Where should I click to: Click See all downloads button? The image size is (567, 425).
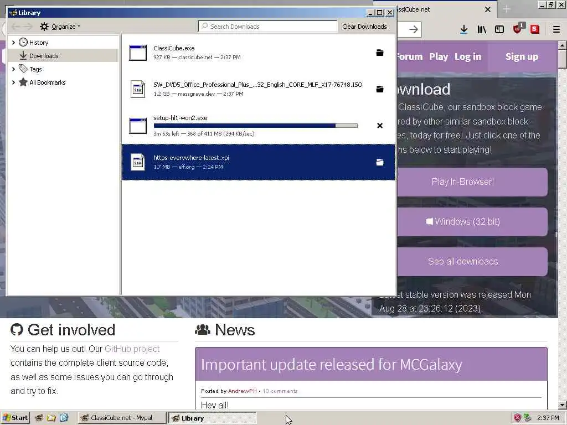click(472, 261)
